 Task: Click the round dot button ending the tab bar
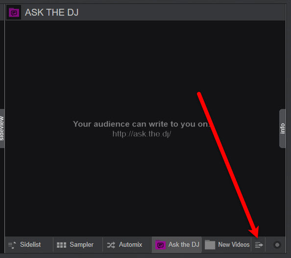277,245
